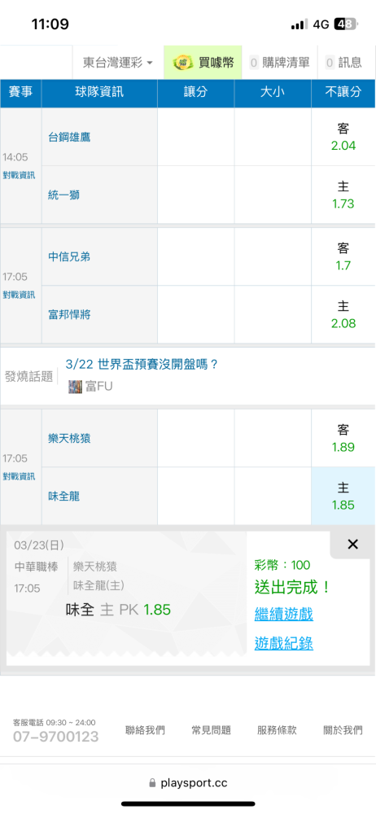Open the 常見問題 footer link
376x814 pixels.
211,730
